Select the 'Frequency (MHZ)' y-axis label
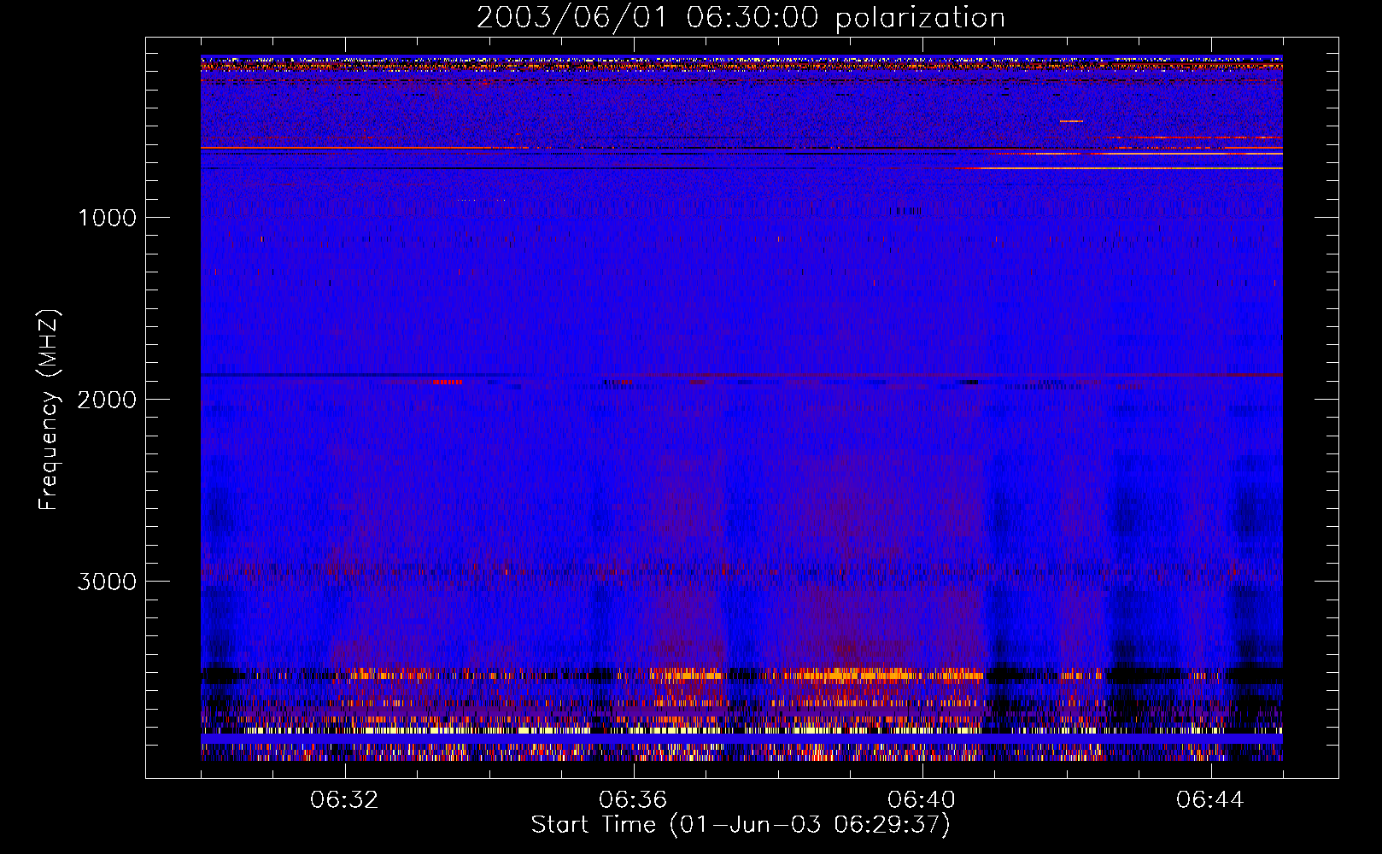This screenshot has height=854, width=1382. pos(50,410)
